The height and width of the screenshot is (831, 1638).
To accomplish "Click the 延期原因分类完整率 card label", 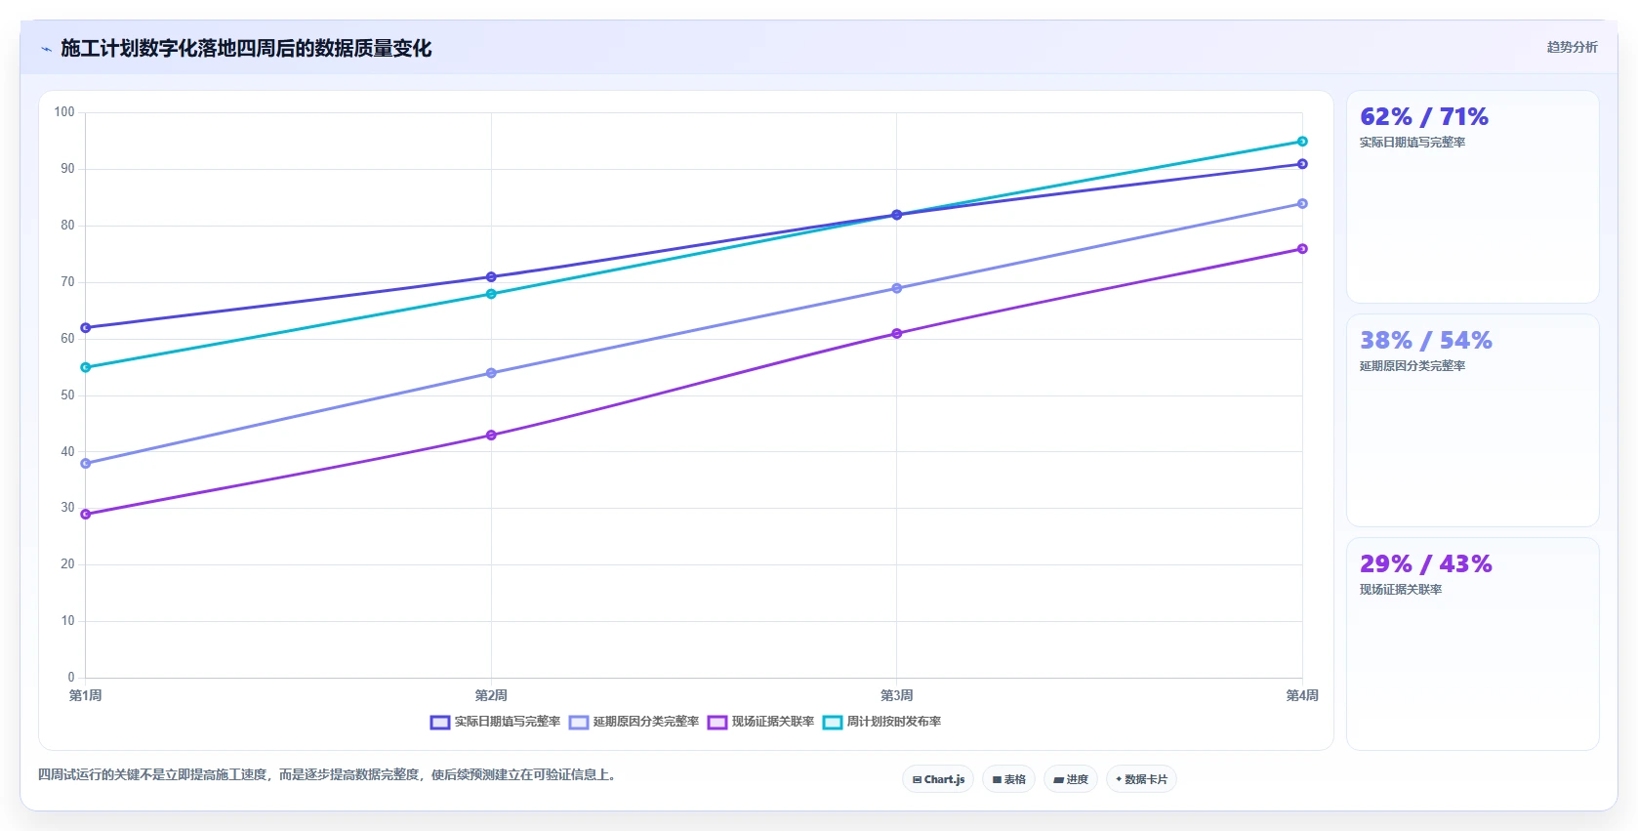I will (1413, 366).
